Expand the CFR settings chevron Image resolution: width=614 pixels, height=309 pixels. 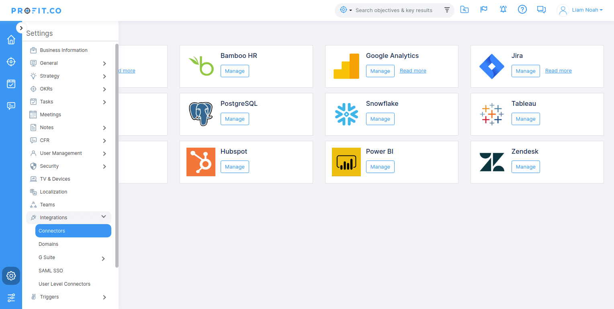pyautogui.click(x=104, y=140)
